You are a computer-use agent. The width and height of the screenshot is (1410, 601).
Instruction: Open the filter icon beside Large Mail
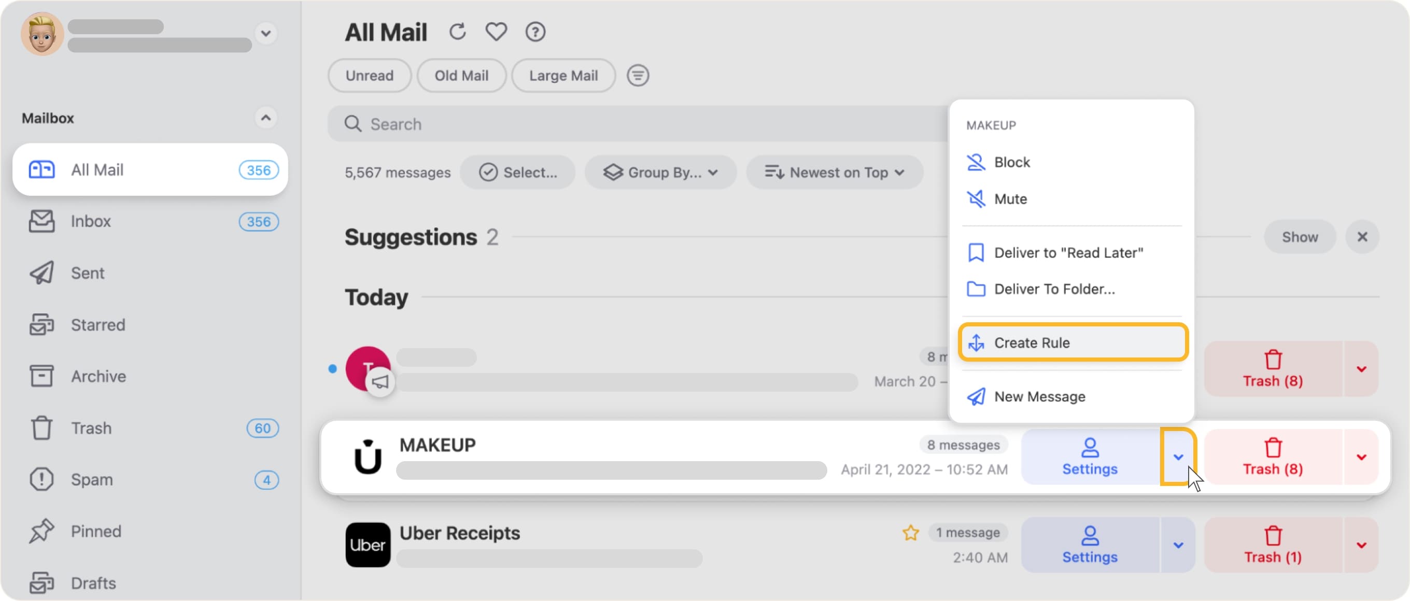637,76
